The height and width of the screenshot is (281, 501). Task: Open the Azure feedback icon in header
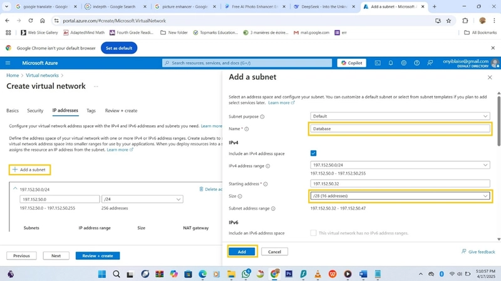tap(430, 63)
